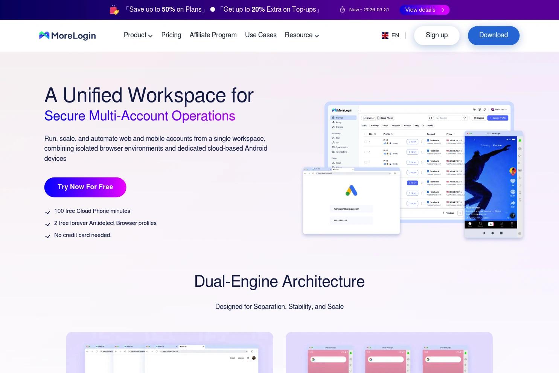The height and width of the screenshot is (373, 559).
Task: Click the refresh icon in the dashboard mockup
Action: (431, 118)
